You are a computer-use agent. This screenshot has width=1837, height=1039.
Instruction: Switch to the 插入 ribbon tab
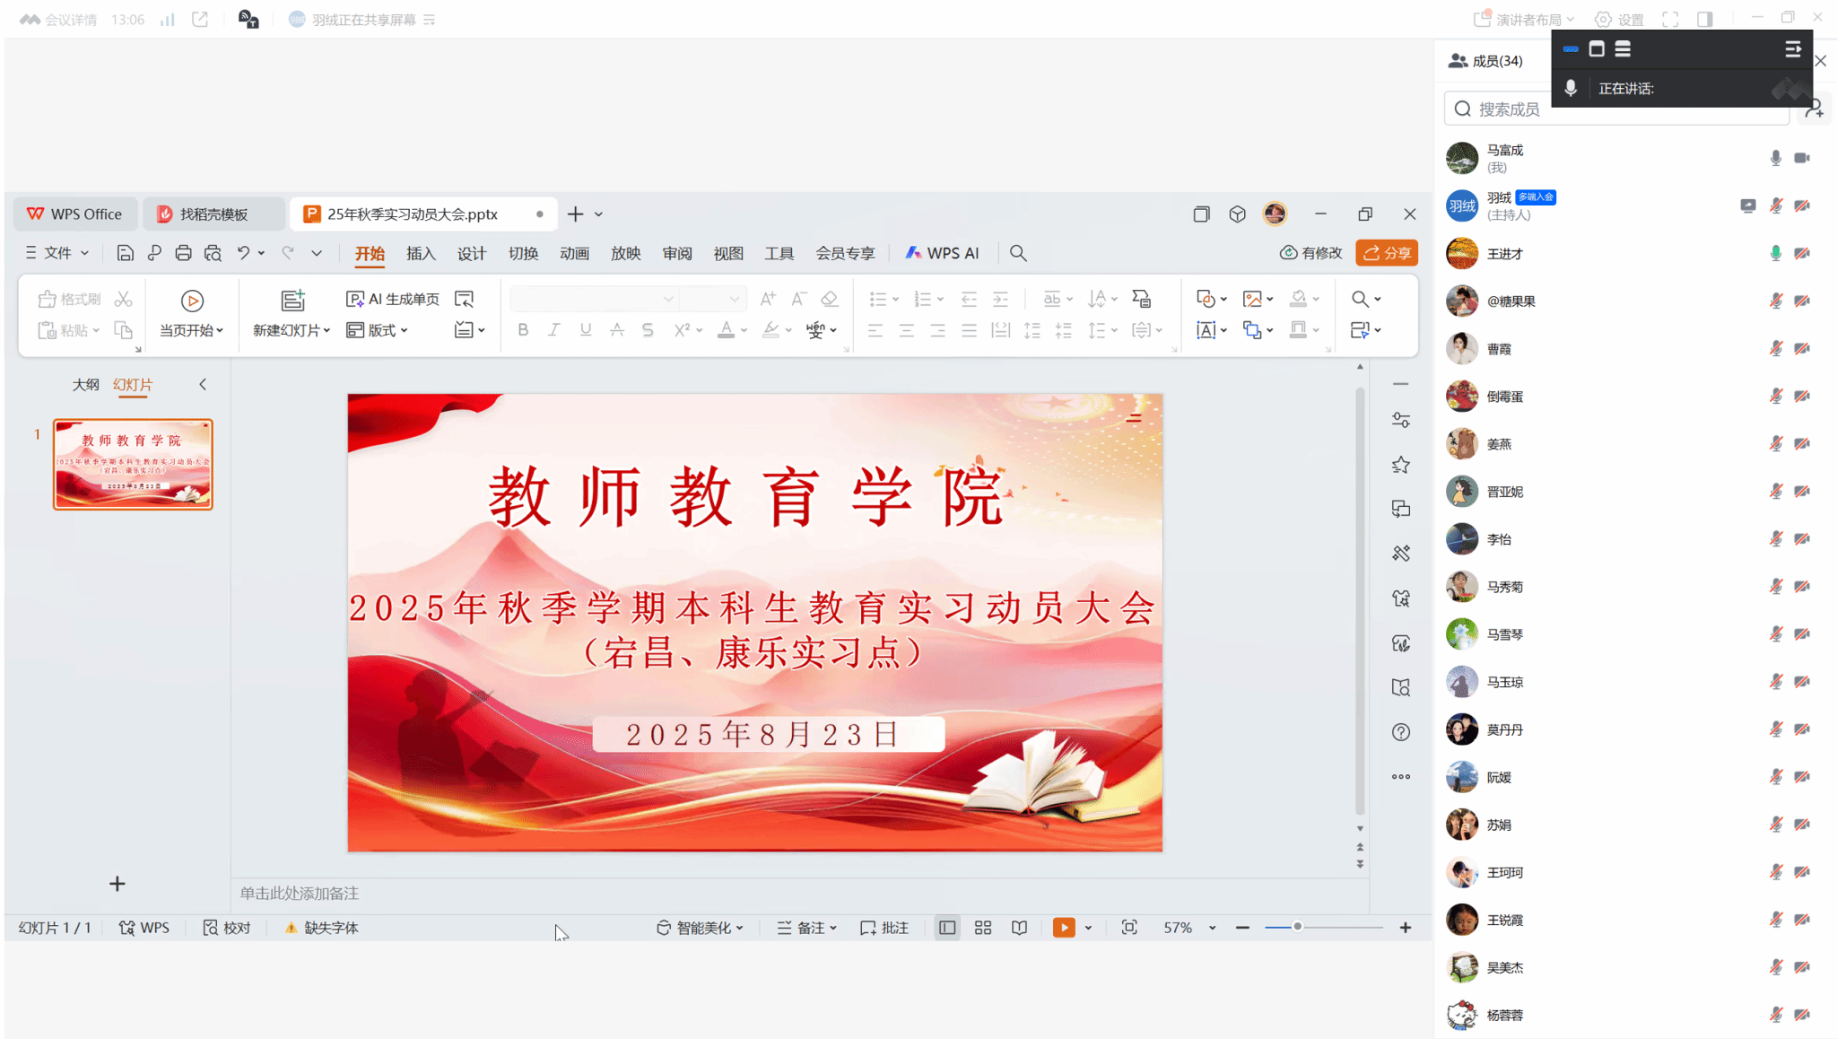(421, 254)
